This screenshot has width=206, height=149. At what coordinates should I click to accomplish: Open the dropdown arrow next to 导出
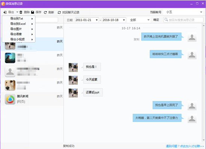(17, 12)
